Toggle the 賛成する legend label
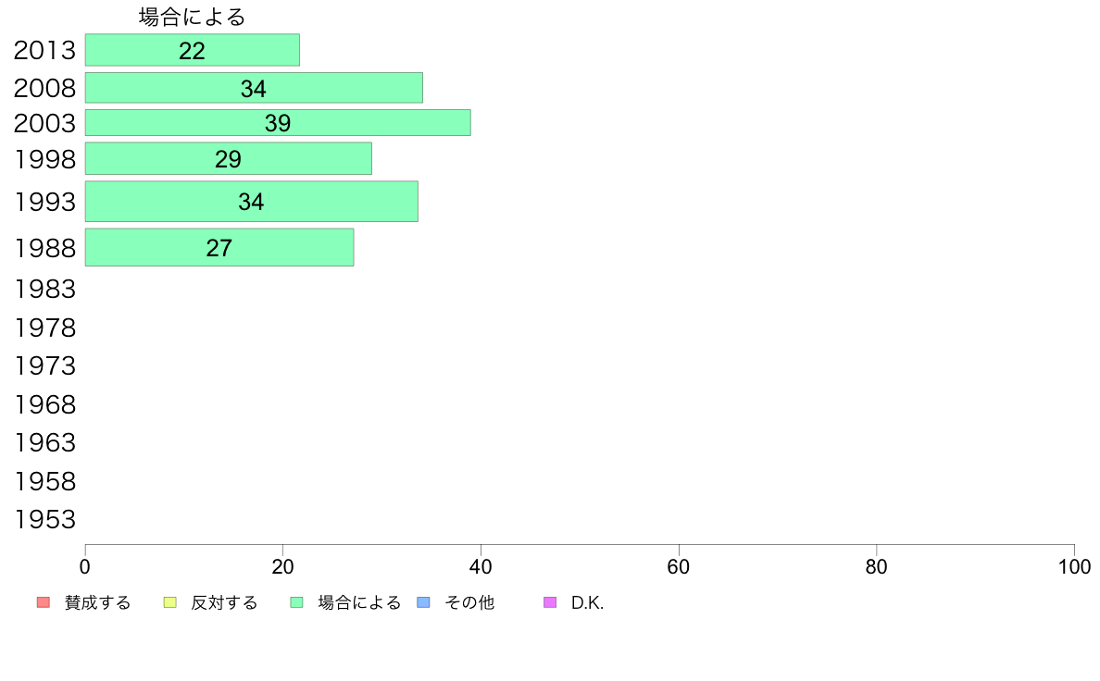Viewport: 1100px width, 681px height. pos(97,602)
